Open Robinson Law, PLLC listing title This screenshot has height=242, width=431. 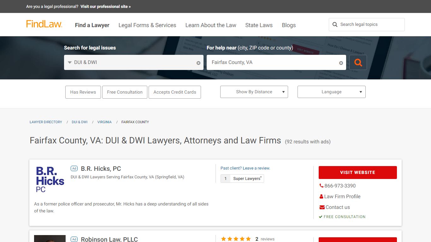tap(109, 239)
